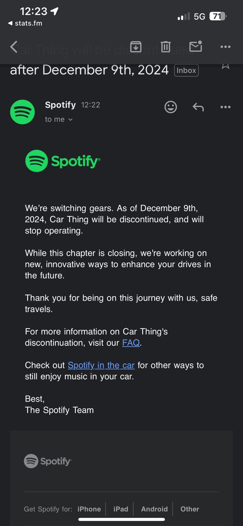Select iPad in Get Spotify footer

(121, 509)
